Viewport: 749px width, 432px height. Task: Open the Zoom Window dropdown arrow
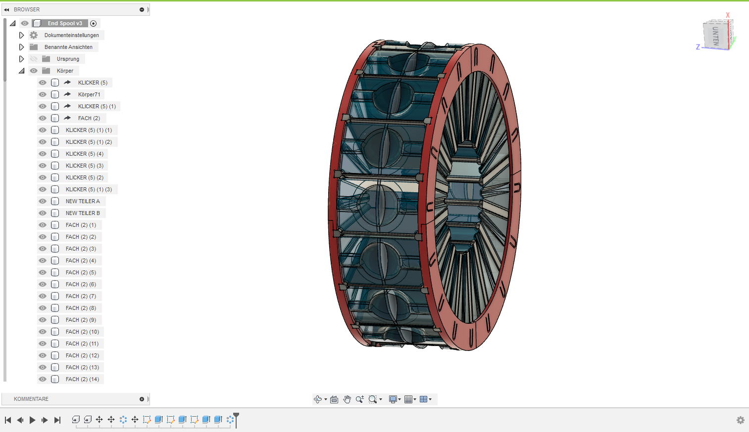(x=381, y=399)
